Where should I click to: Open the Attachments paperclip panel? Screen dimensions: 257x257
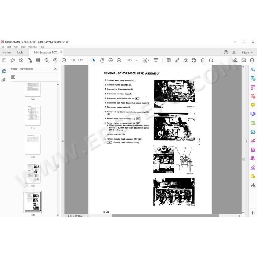(x=4, y=80)
